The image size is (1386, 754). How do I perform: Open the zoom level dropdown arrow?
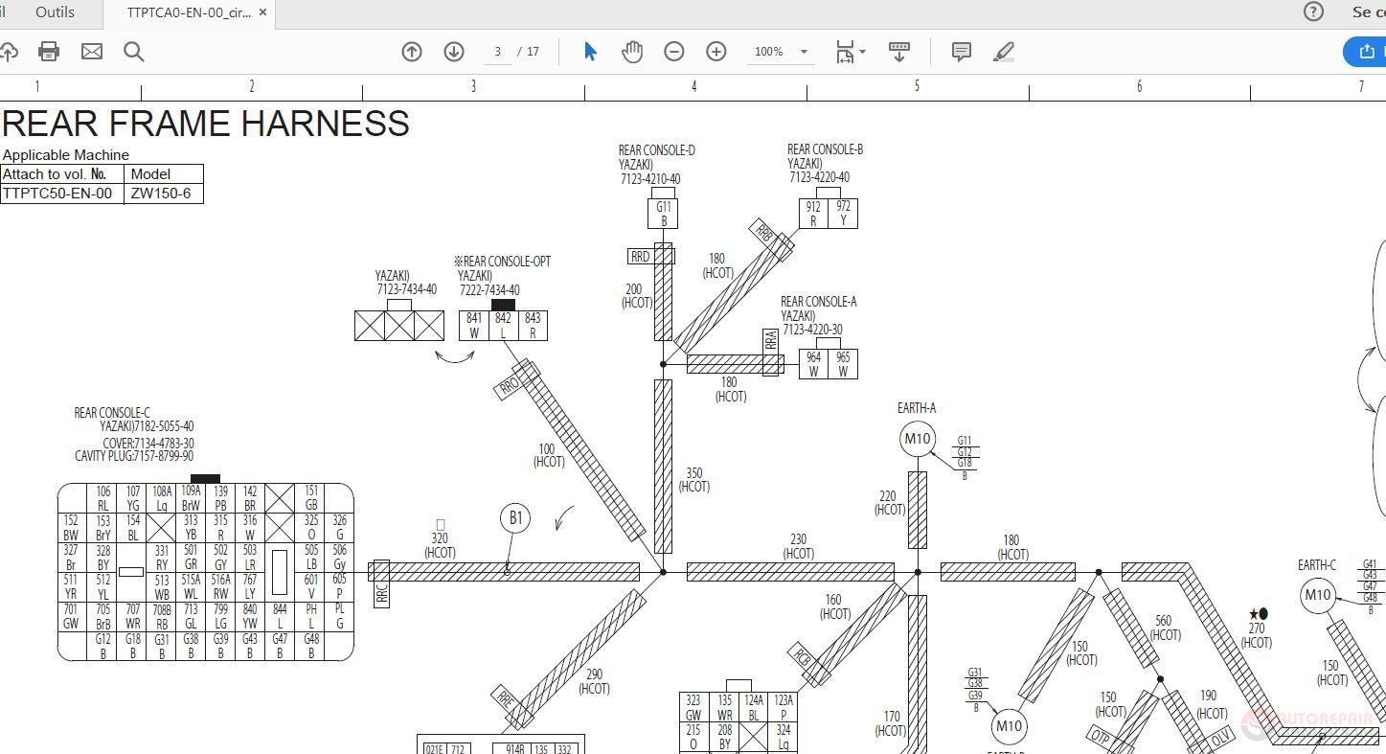click(804, 52)
